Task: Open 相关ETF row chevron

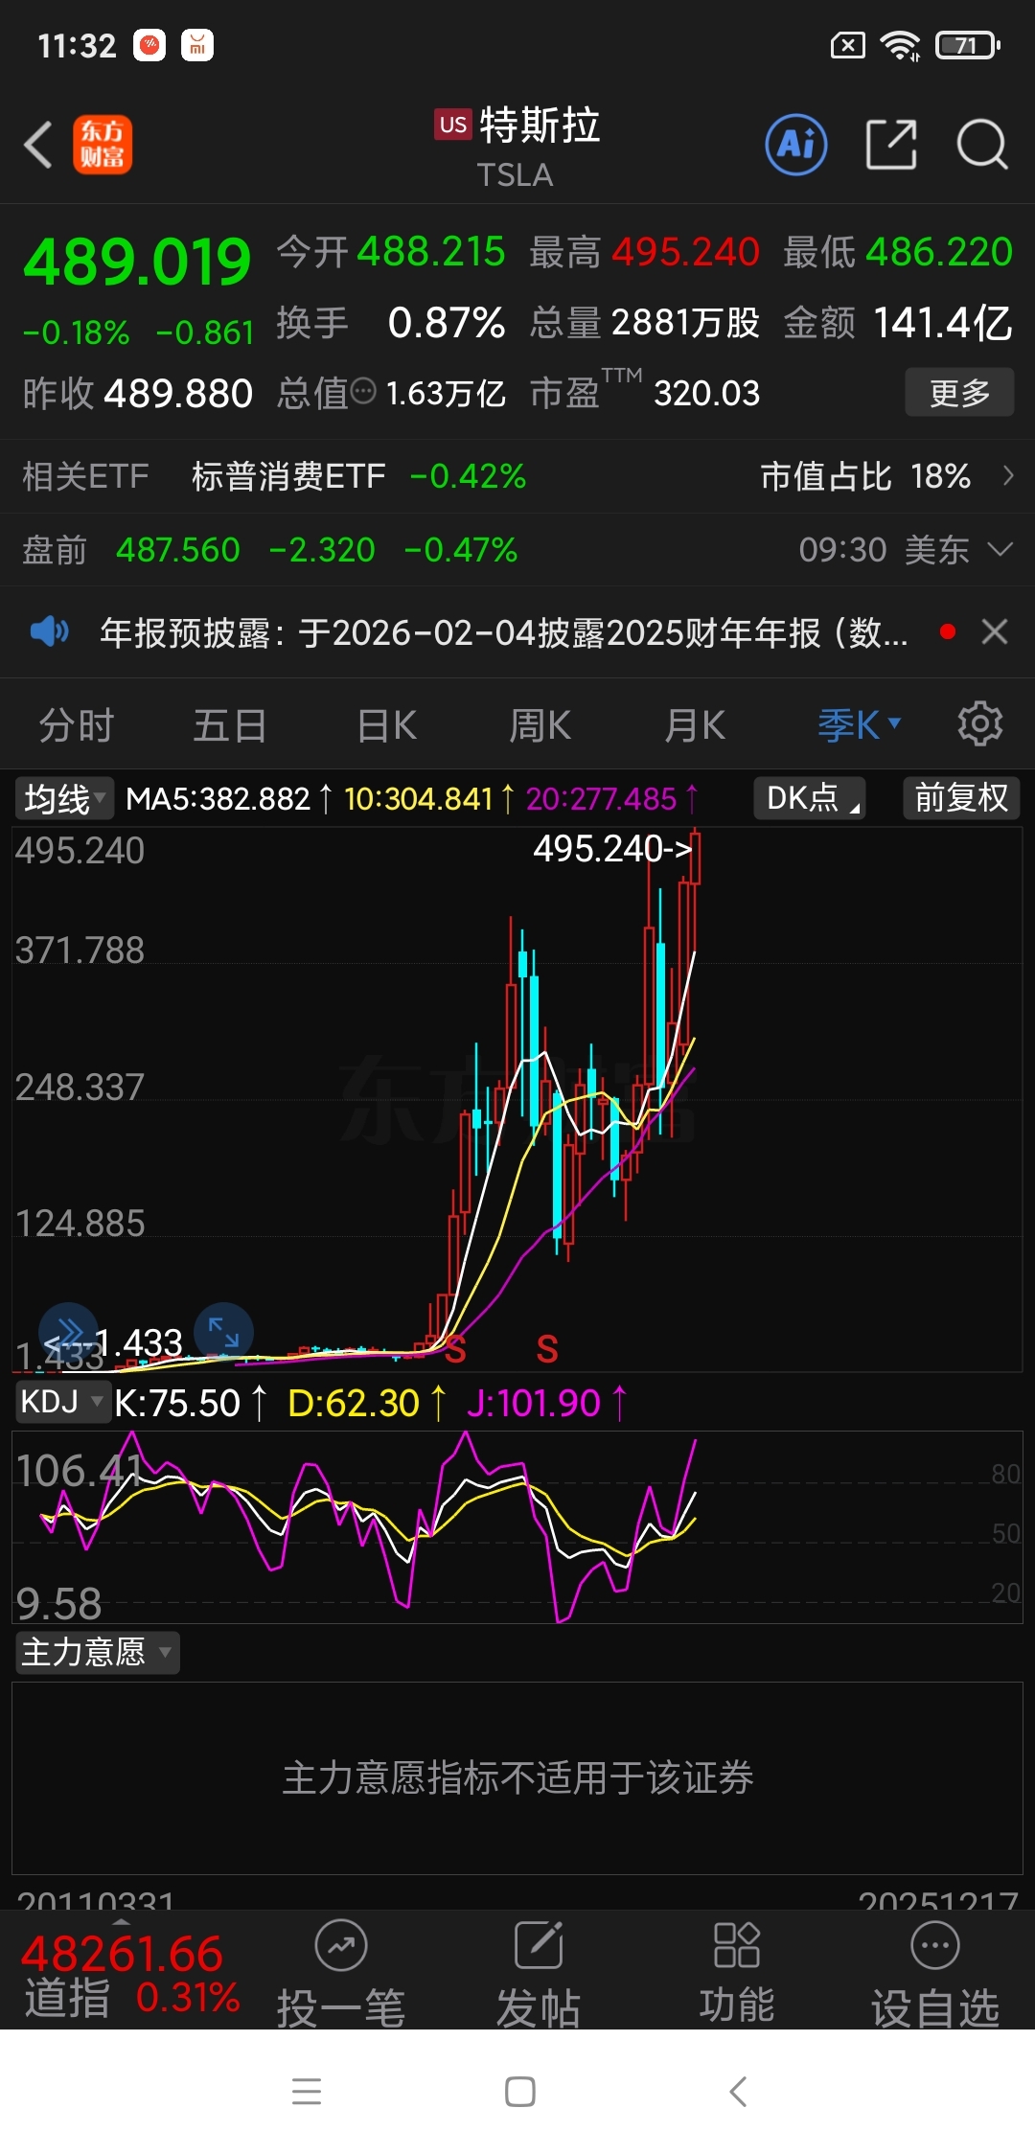Action: pos(1007,475)
